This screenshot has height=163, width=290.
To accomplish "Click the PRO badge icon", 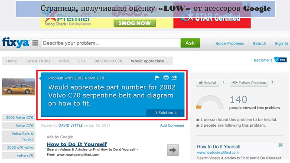I will coord(280,60).
